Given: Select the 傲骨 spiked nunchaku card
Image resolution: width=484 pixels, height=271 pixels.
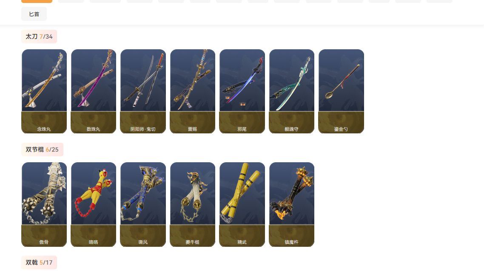Looking at the screenshot, I should (44, 204).
